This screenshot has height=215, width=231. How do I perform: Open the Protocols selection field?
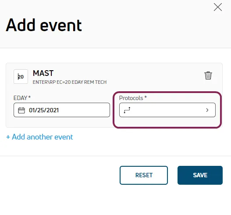167,110
